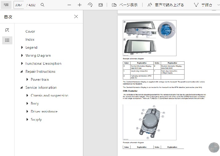Image resolution: width=220 pixels, height=156 pixels.
Task: Select Body entry in contents tree
Action: [35, 104]
